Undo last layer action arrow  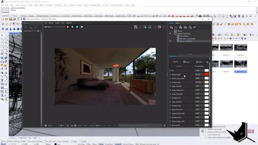click(x=195, y=27)
